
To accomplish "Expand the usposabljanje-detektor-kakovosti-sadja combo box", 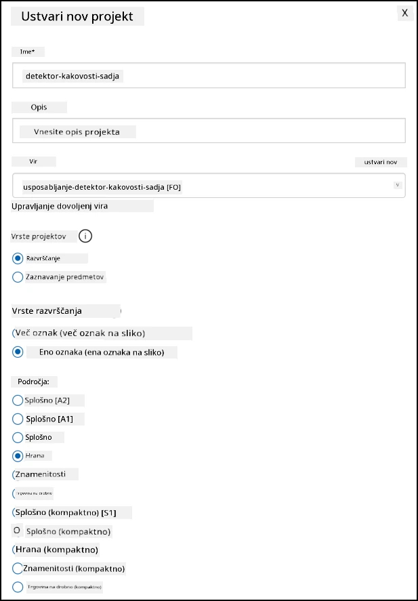I will (x=209, y=186).
